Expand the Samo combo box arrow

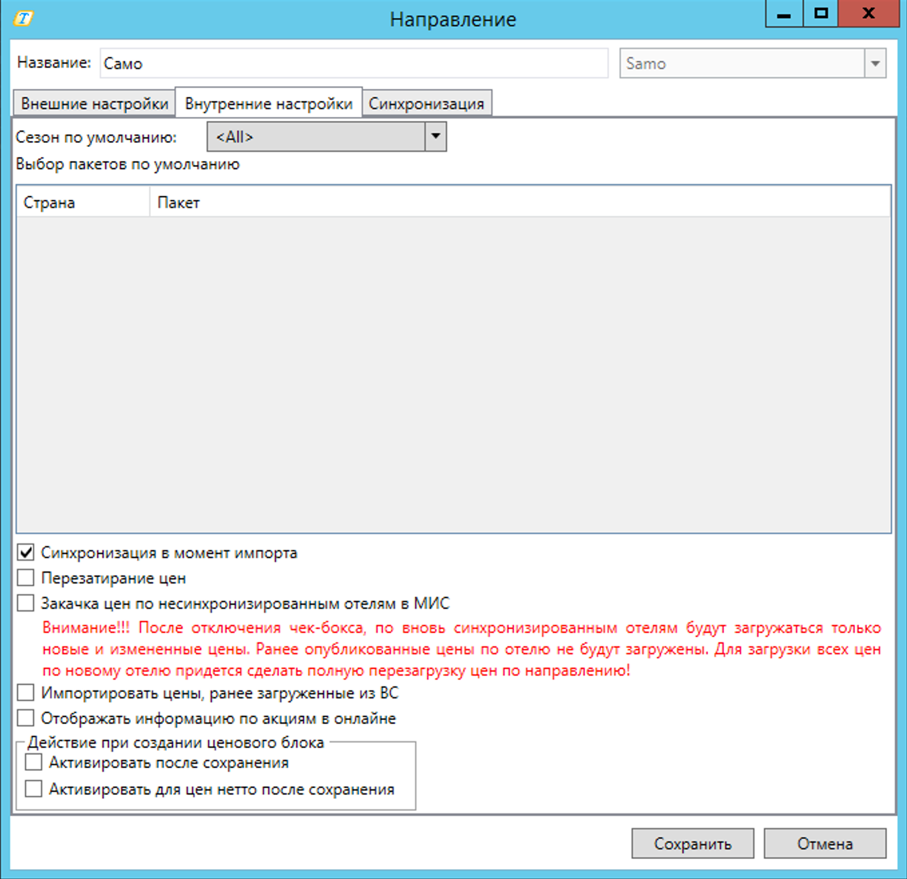pyautogui.click(x=874, y=64)
